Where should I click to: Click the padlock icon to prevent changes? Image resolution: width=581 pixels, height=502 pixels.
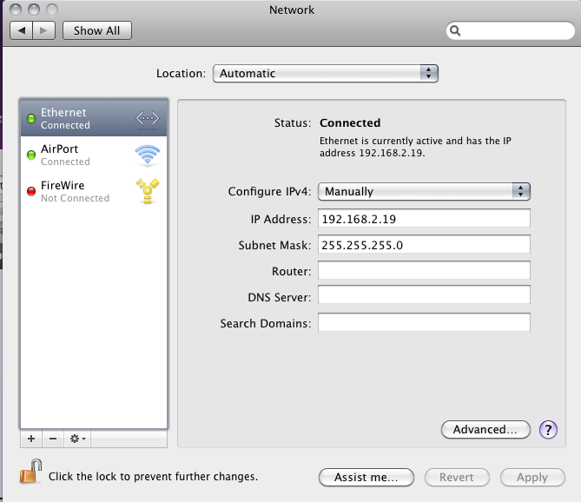[x=30, y=472]
